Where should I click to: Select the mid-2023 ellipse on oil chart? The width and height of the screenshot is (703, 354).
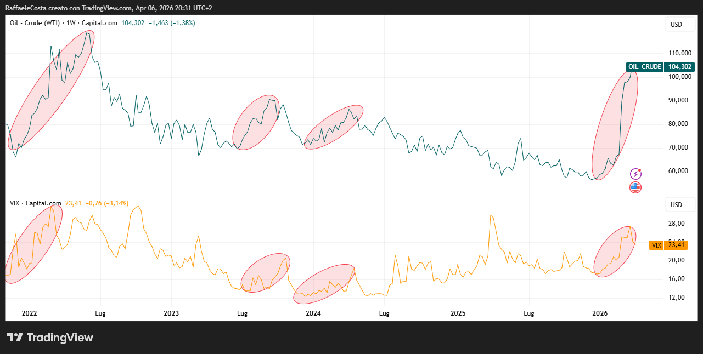click(256, 122)
